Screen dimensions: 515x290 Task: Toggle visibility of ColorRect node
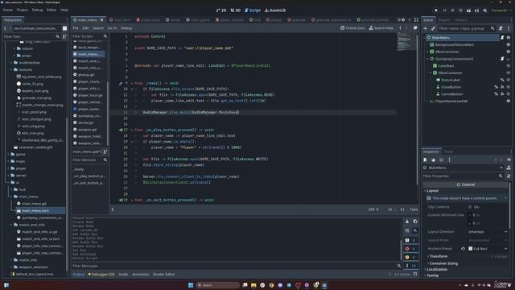(x=509, y=66)
